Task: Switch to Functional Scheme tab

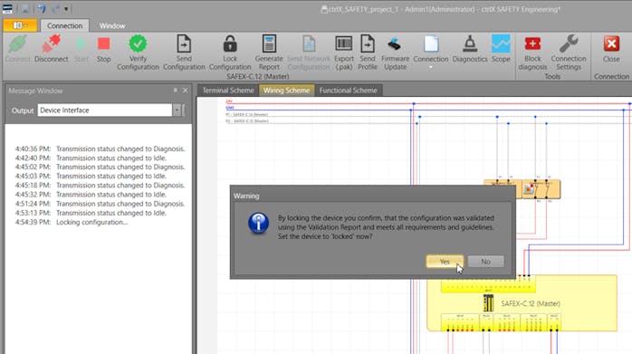Action: click(348, 91)
